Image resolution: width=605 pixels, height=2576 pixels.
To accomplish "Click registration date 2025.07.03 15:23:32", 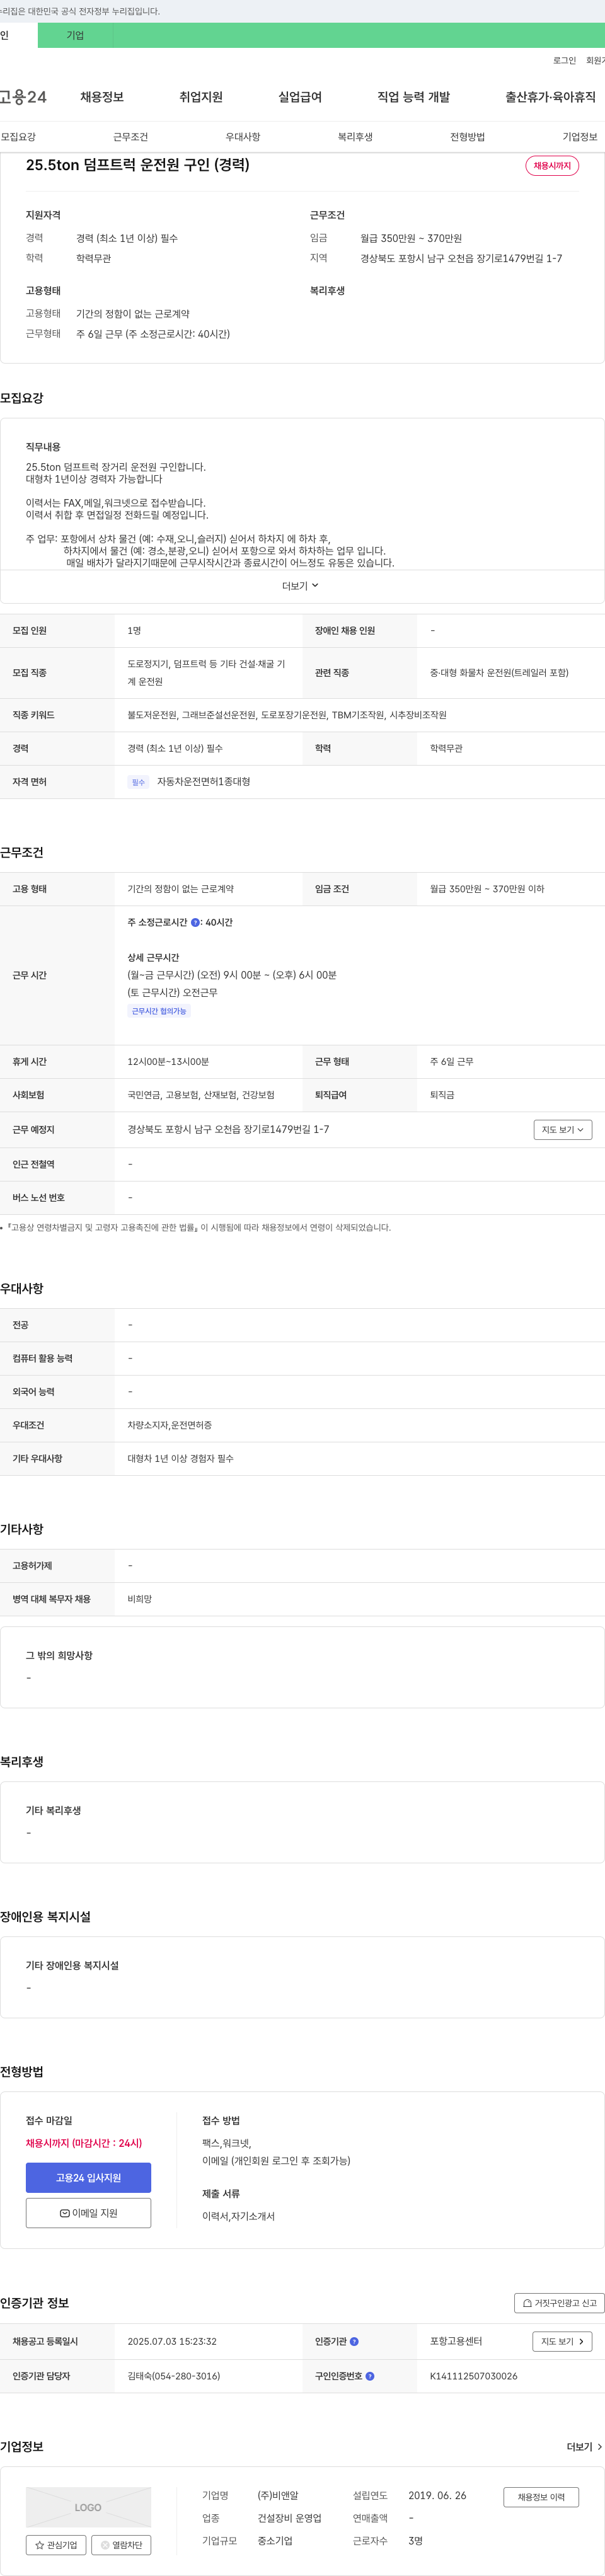I will coord(172,2342).
